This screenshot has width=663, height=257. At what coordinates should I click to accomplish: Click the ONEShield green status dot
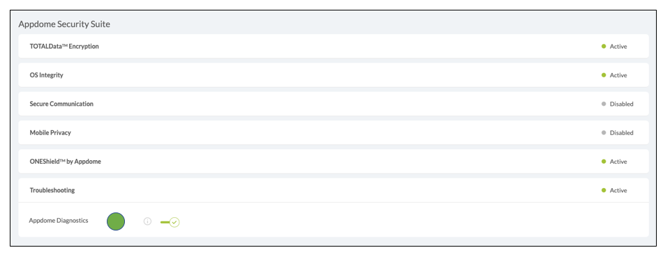(x=604, y=161)
